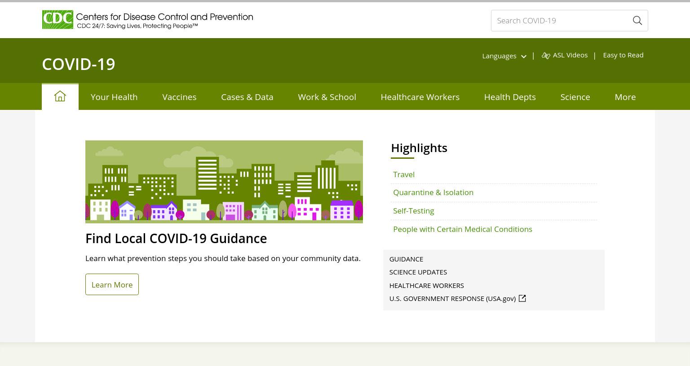This screenshot has width=690, height=366.
Task: Click the GUIDANCE link
Action: [x=406, y=259]
